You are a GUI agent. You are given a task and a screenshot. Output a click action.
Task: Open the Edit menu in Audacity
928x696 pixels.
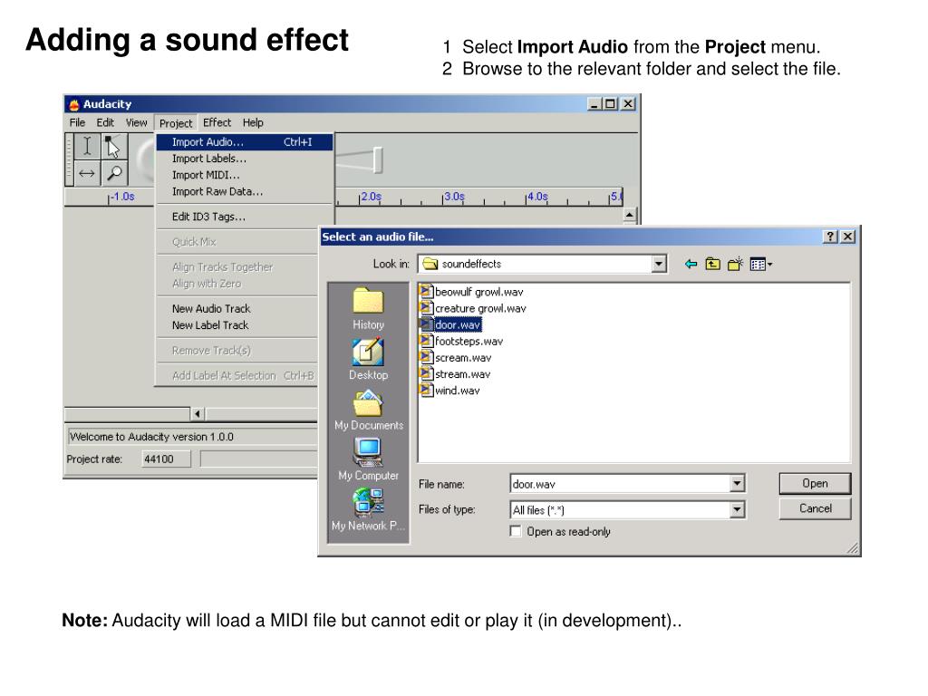coord(105,122)
